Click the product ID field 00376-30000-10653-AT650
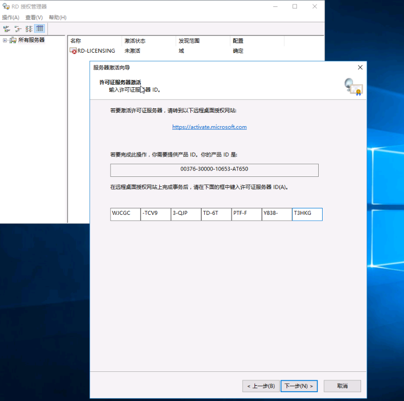 (214, 169)
